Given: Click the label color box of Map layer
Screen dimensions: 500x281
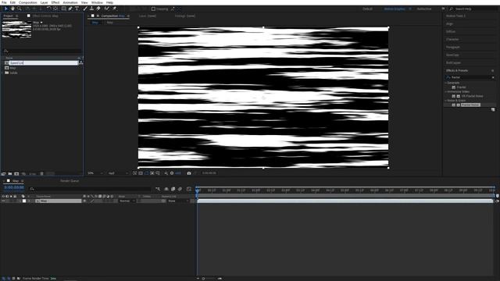Looking at the screenshot, I should pyautogui.click(x=24, y=201).
